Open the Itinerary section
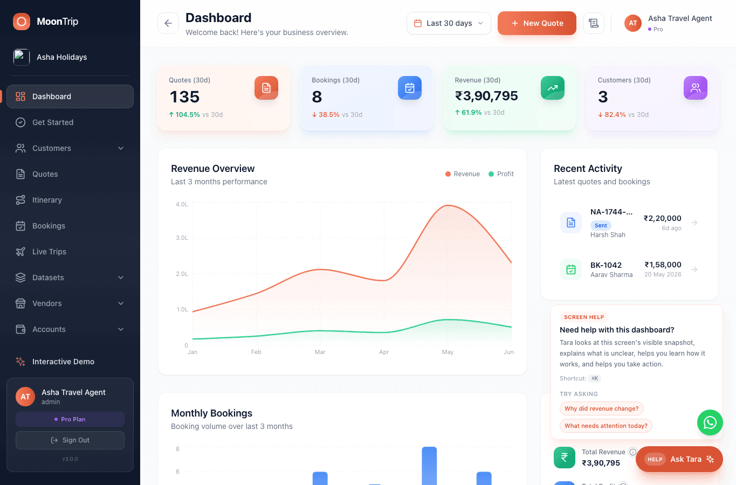736x485 pixels. click(70, 200)
